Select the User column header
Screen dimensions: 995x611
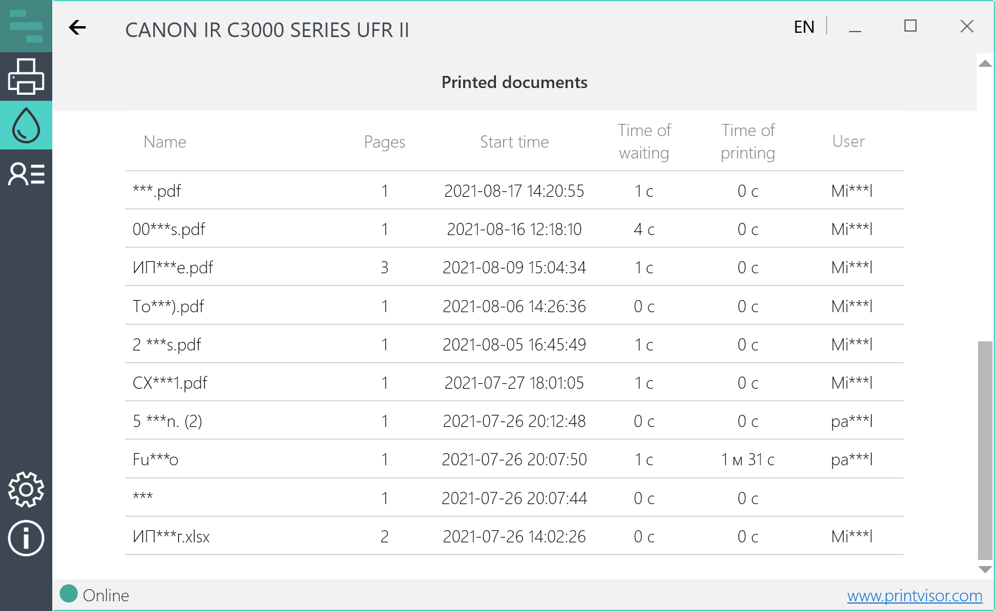coord(848,142)
